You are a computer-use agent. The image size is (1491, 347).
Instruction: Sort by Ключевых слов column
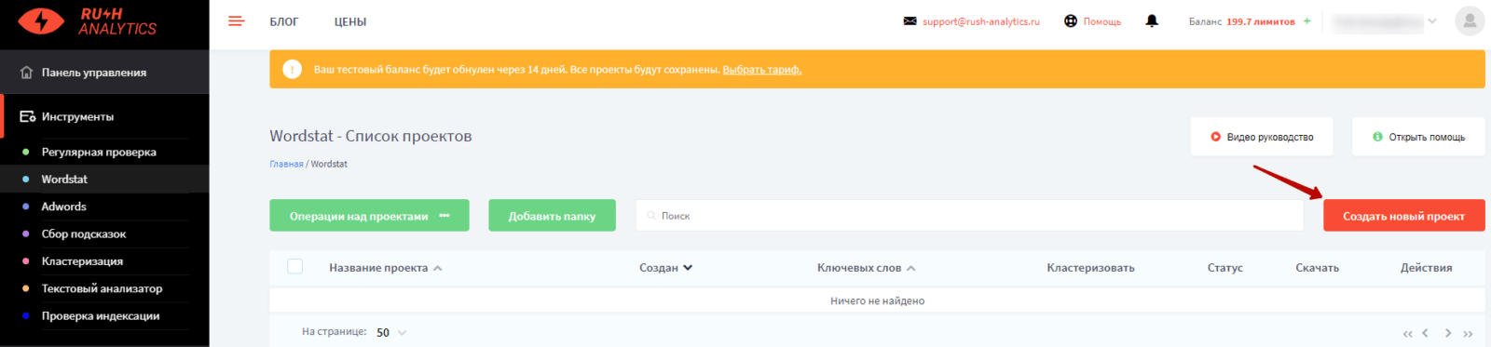coord(866,268)
